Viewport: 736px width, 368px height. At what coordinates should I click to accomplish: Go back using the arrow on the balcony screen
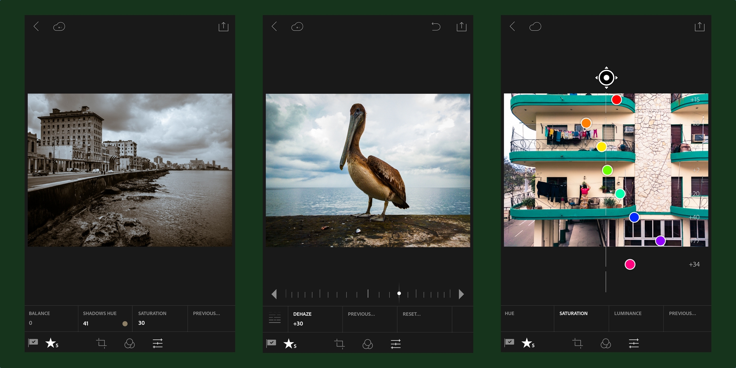pos(512,26)
